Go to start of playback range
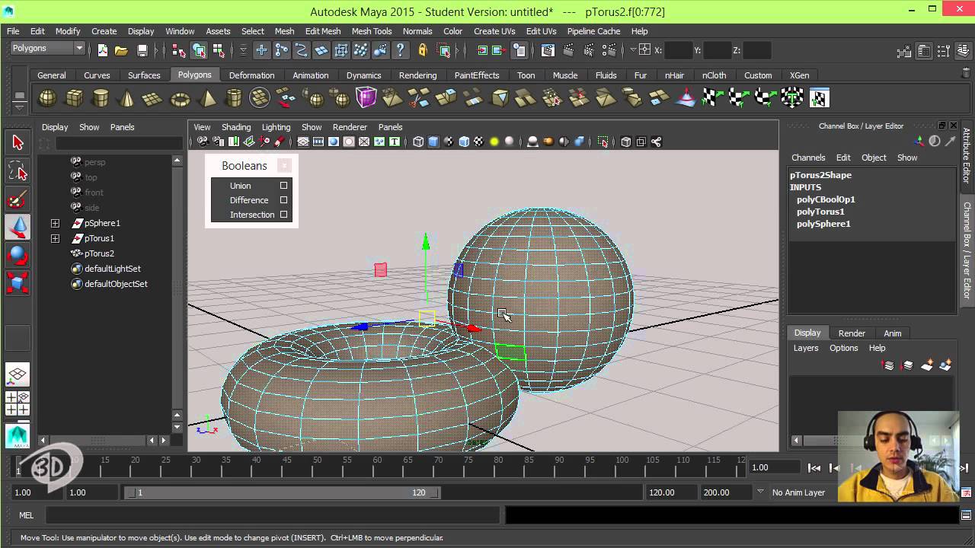This screenshot has height=548, width=975. click(814, 467)
